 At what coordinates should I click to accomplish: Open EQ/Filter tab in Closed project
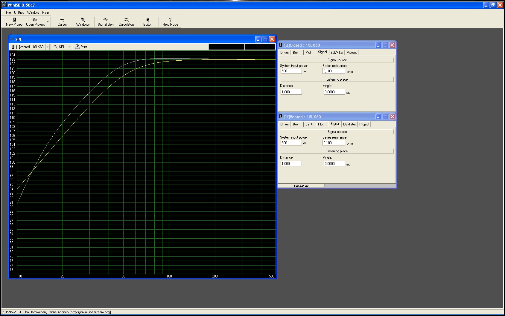coord(337,53)
